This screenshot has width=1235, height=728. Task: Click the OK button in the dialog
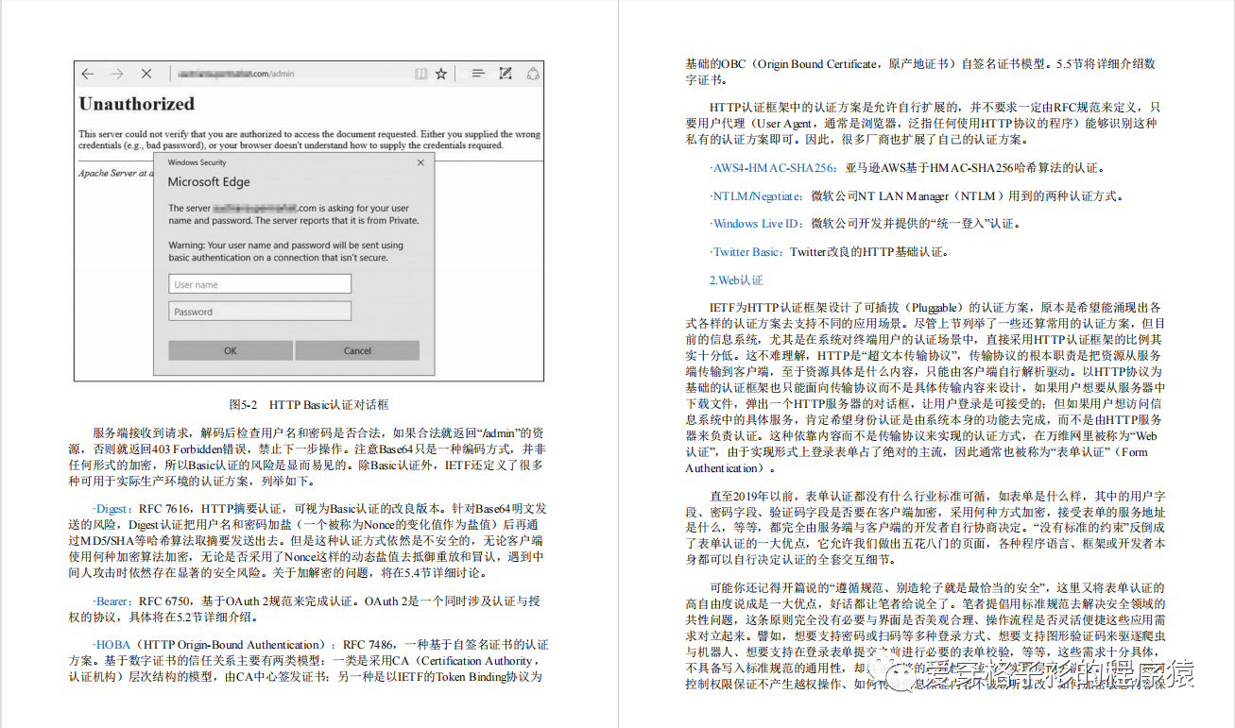(231, 350)
